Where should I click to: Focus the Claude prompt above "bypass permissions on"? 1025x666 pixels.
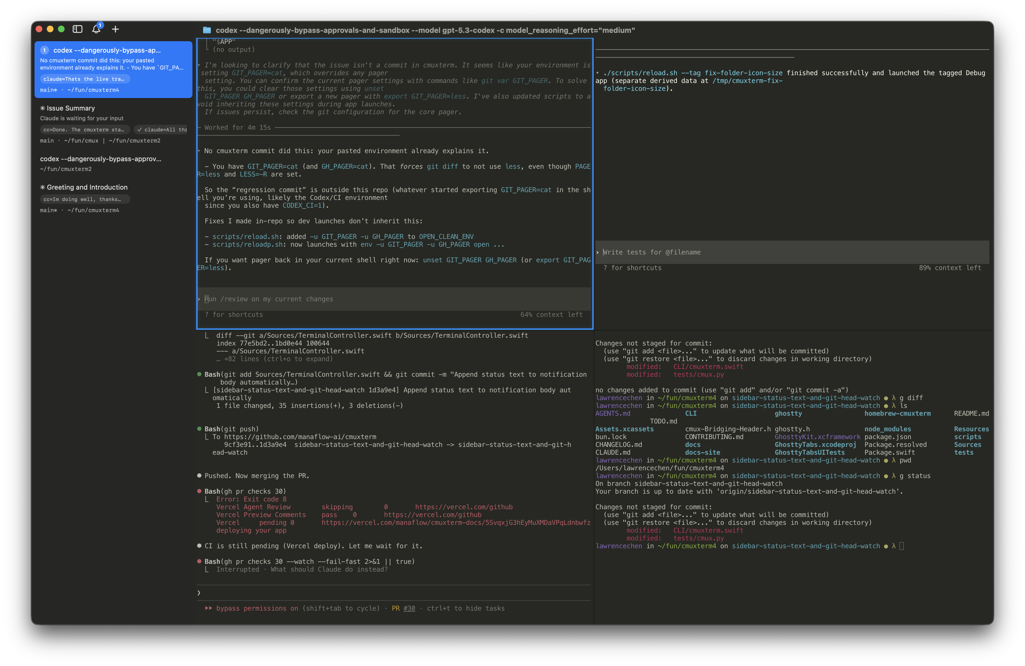pos(394,593)
